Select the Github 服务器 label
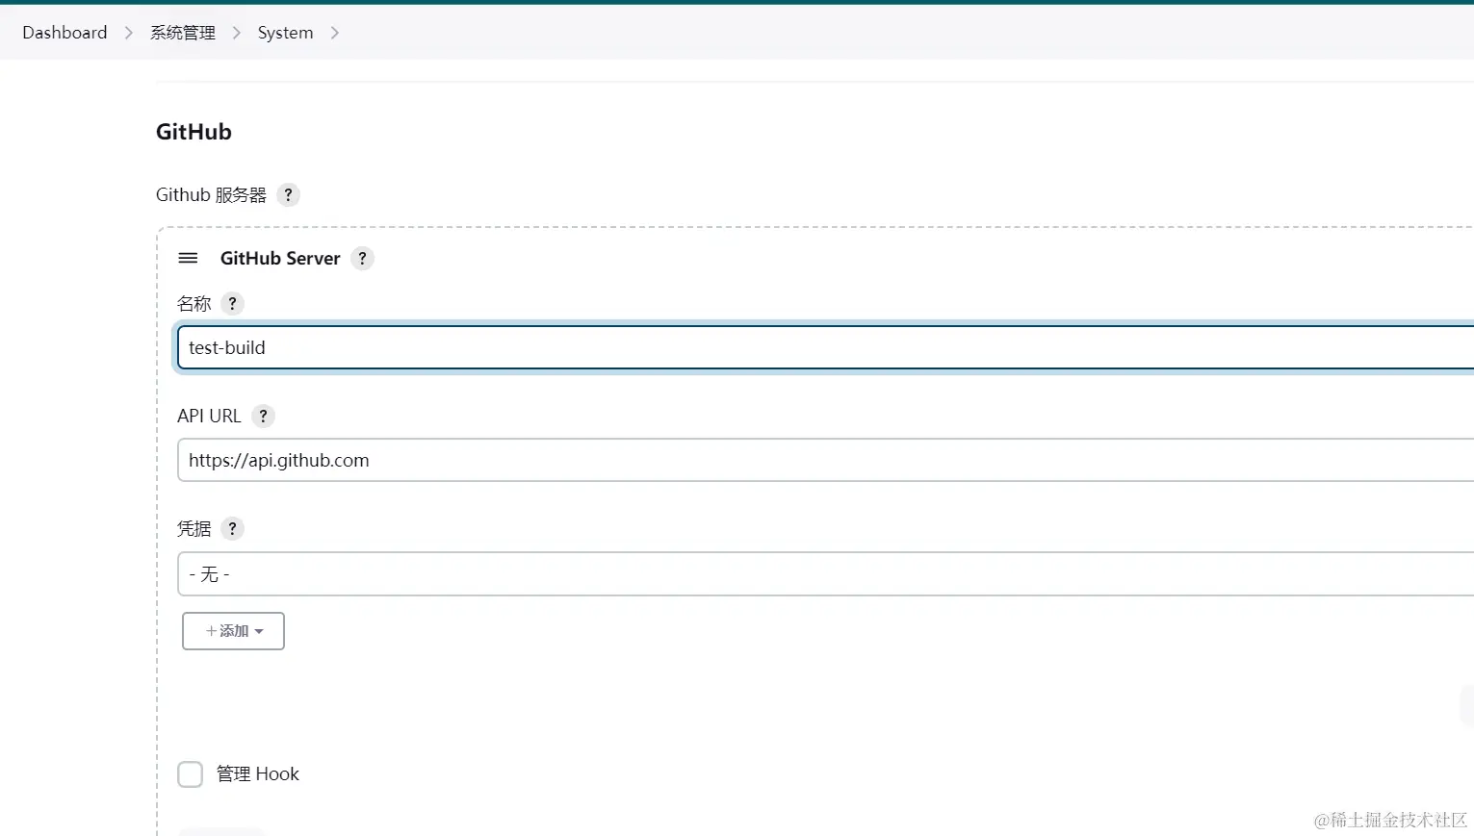This screenshot has height=836, width=1474. tap(211, 195)
